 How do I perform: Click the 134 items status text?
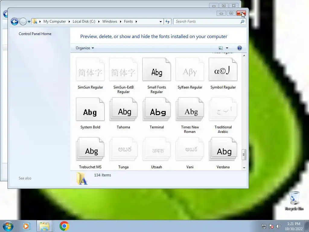coord(103,175)
